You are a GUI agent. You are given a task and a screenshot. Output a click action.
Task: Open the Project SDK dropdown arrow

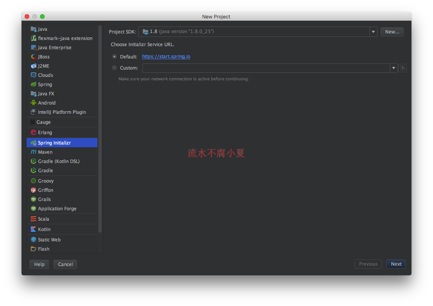point(373,32)
